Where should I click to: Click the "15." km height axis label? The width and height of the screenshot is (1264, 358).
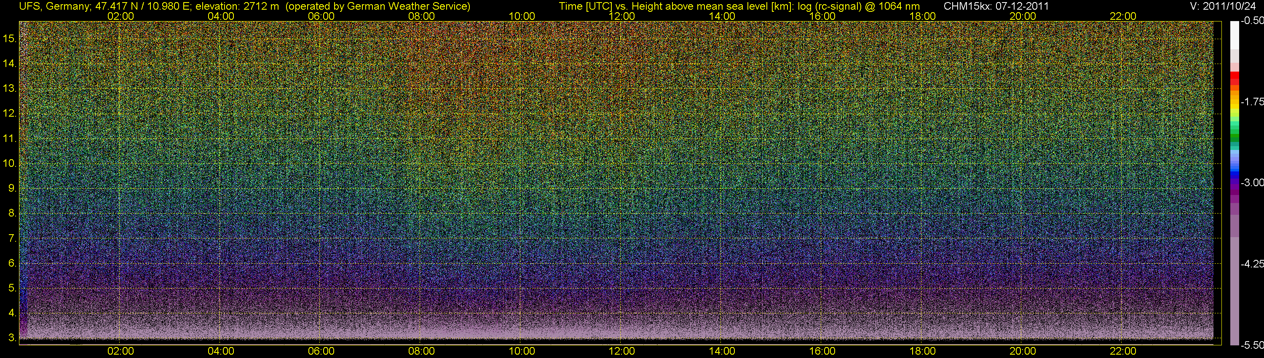(10, 39)
